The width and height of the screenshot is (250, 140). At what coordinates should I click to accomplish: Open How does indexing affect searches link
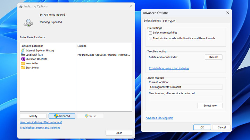[x=41, y=122]
